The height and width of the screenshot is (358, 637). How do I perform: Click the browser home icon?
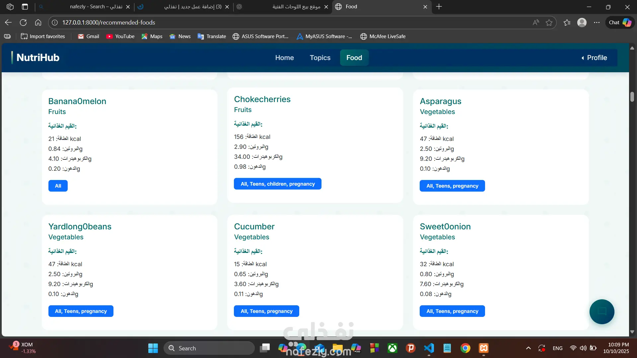tap(38, 23)
